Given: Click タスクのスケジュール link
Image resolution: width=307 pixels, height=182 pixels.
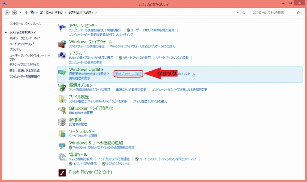Looking at the screenshot, I should (x=118, y=164).
